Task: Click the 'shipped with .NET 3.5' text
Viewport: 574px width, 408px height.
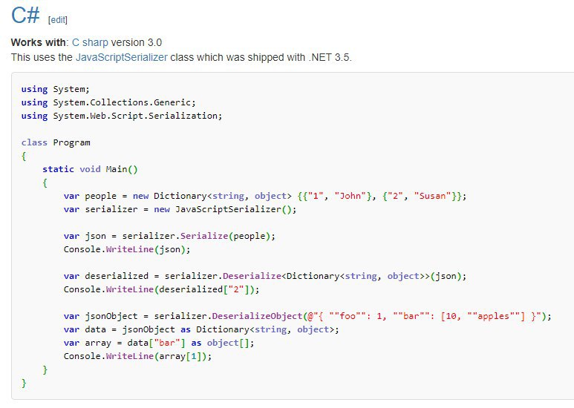Action: click(x=299, y=57)
